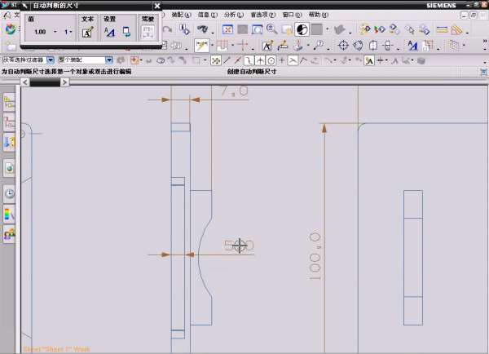This screenshot has height=354, width=489.
Task: Open the 整个装配 selection scope dropdown
Action: [x=109, y=60]
